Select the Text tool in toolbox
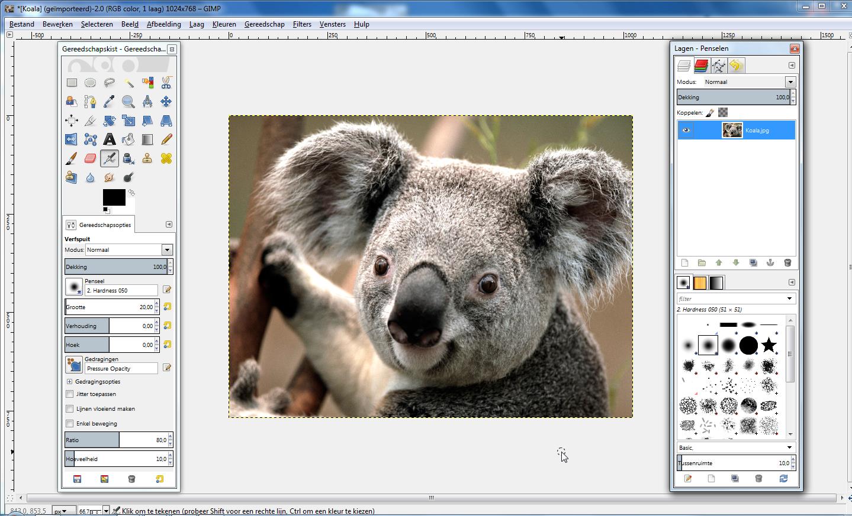Viewport: 852px width, 516px height. tap(110, 139)
